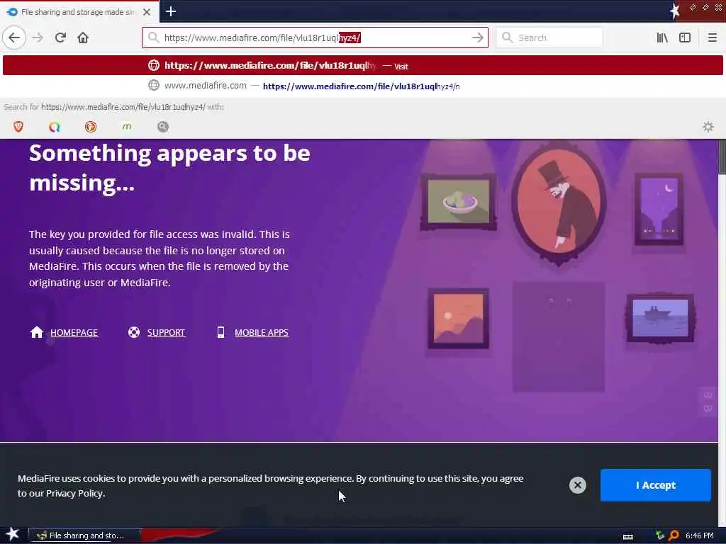Click the network tray icon

(660, 535)
